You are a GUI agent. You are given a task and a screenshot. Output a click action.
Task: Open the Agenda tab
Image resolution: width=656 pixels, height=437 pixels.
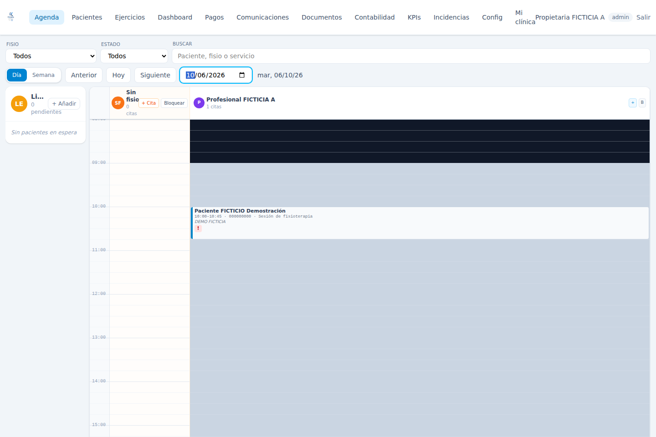click(46, 17)
